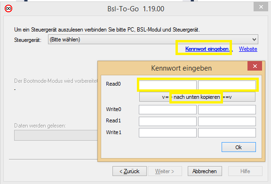Select the second Write0 input field
The height and width of the screenshot is (184, 271).
click(x=227, y=110)
